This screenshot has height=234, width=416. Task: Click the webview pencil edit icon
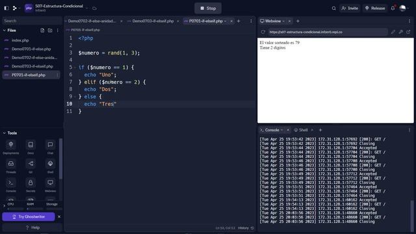(393, 32)
